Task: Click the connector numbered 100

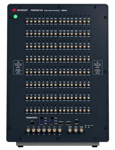Action: pyautogui.click(x=39, y=34)
